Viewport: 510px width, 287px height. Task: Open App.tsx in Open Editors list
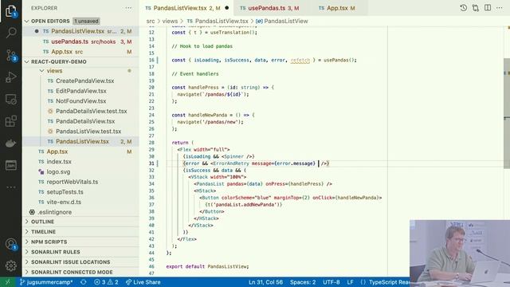click(81, 51)
